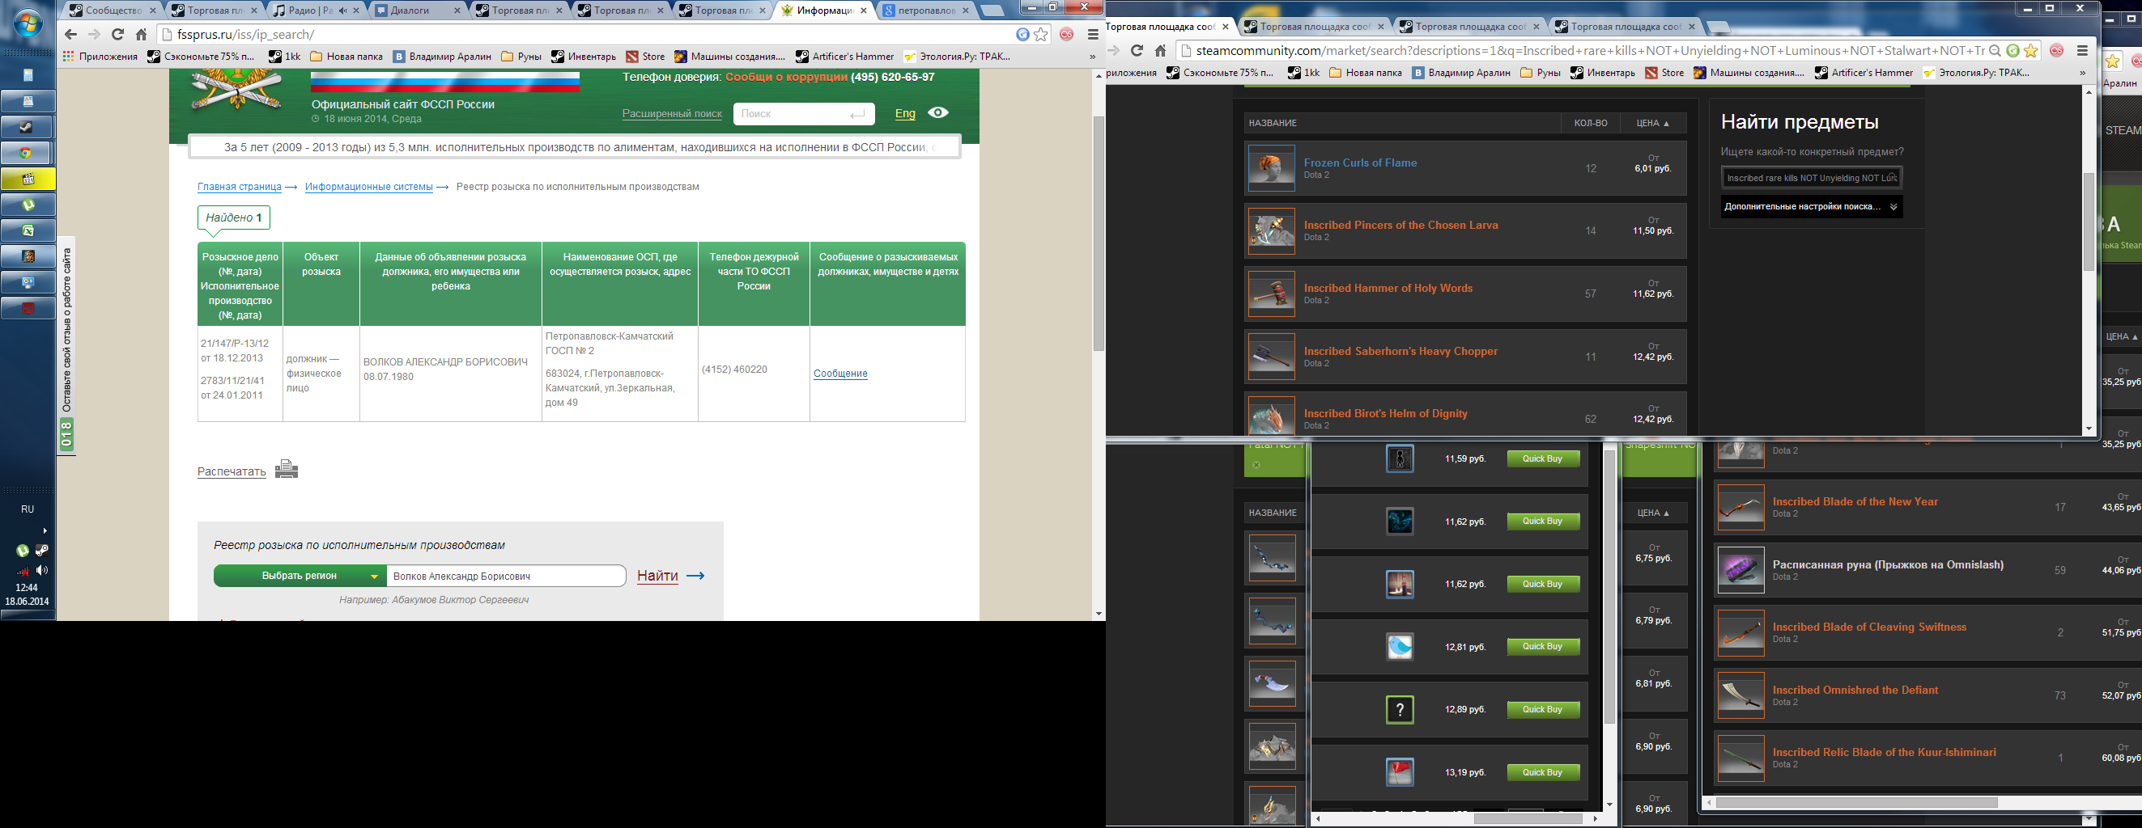Switch the site to Eng
Image resolution: width=2142 pixels, height=828 pixels.
click(905, 114)
